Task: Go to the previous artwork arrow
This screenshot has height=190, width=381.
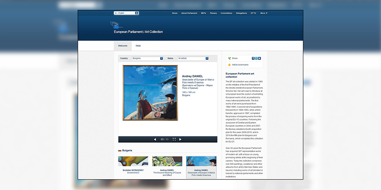Action: (155, 139)
